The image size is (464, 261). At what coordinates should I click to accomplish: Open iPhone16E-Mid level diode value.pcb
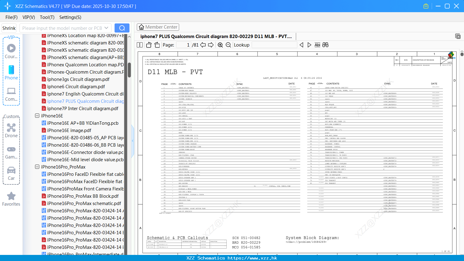pos(83,160)
